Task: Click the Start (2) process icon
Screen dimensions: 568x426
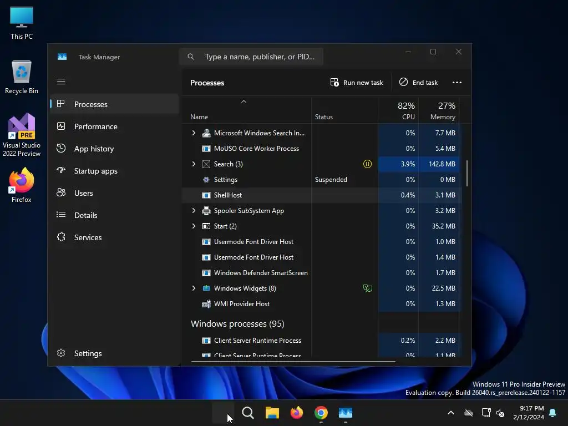Action: [206, 226]
